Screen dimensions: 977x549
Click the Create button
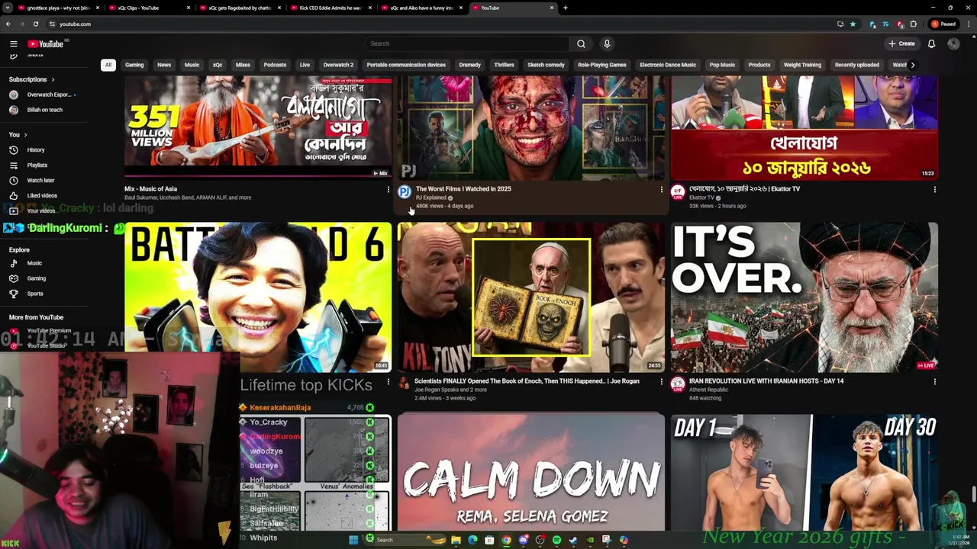pos(901,43)
